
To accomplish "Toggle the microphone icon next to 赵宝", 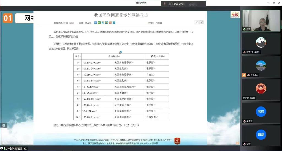I will [244, 29].
